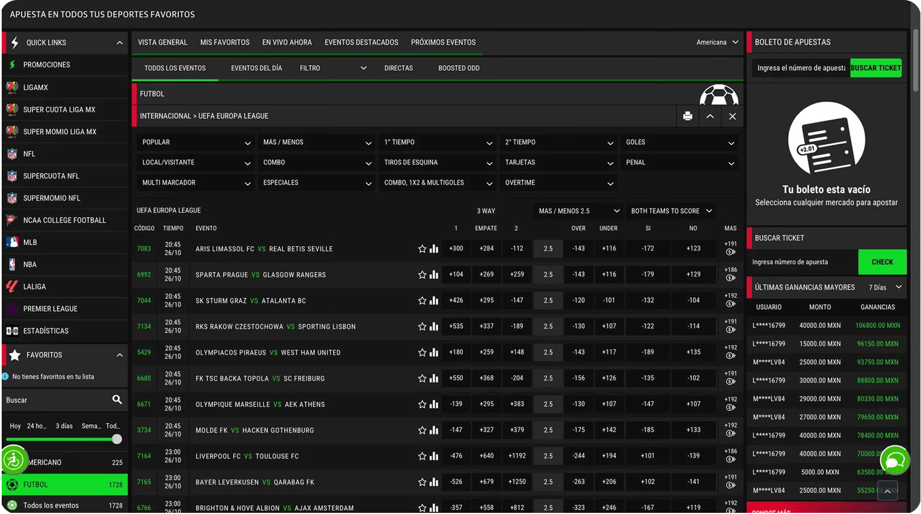Close the UEFA Europa League panel
The height and width of the screenshot is (514, 921).
tap(732, 116)
